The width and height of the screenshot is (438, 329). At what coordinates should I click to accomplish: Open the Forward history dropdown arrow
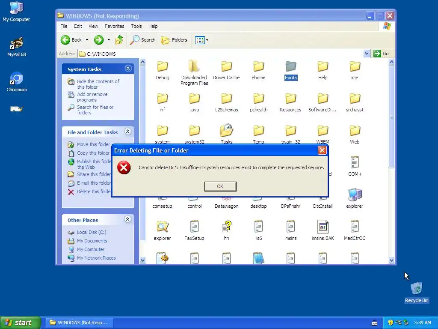coord(109,40)
